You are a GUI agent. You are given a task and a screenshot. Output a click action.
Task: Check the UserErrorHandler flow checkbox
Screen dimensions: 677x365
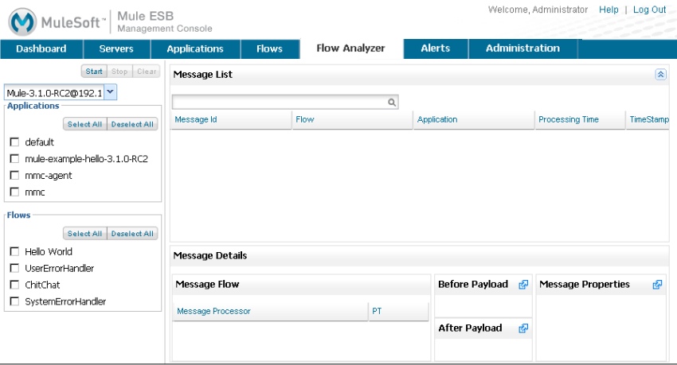coord(14,268)
